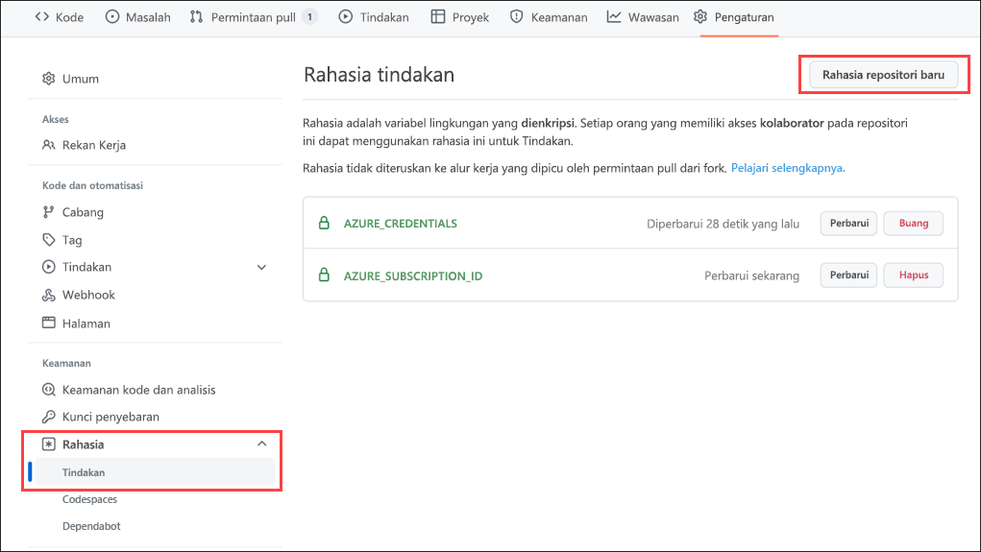Click the Tag label icon
Screen dimensions: 981x552
click(49, 239)
